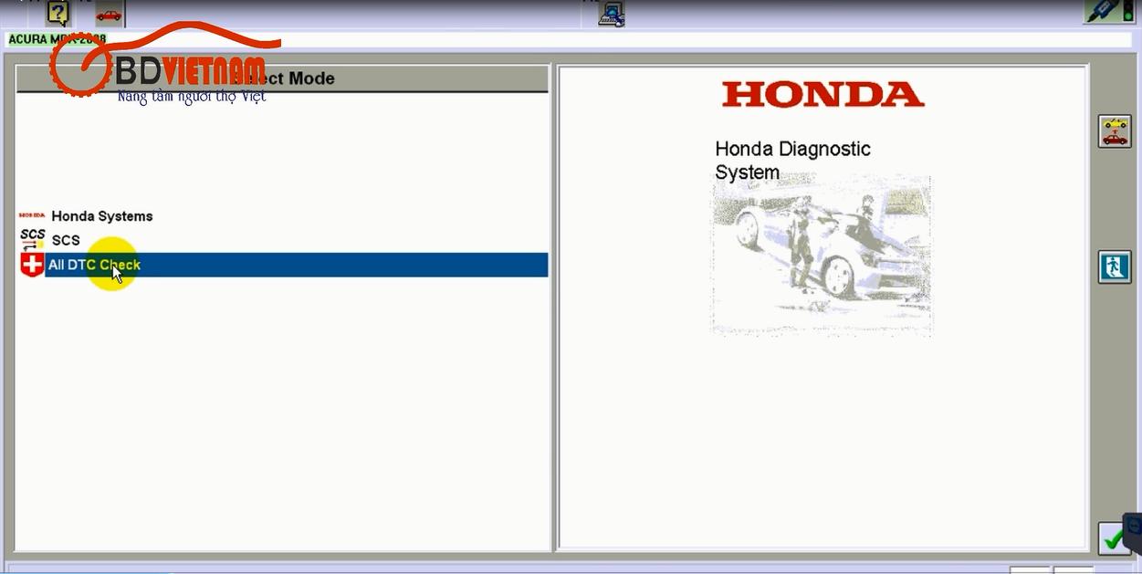Open the help question mark icon
Screen dimensions: 1142x574
[x=58, y=13]
